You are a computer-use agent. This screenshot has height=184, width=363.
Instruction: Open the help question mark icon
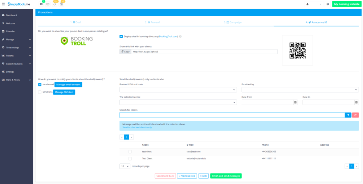[327, 4]
